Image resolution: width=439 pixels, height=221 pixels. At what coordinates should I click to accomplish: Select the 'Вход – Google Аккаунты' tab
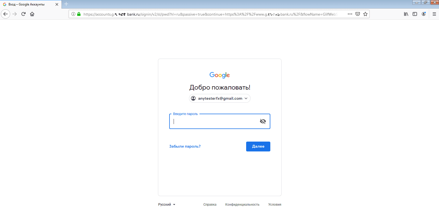31,4
